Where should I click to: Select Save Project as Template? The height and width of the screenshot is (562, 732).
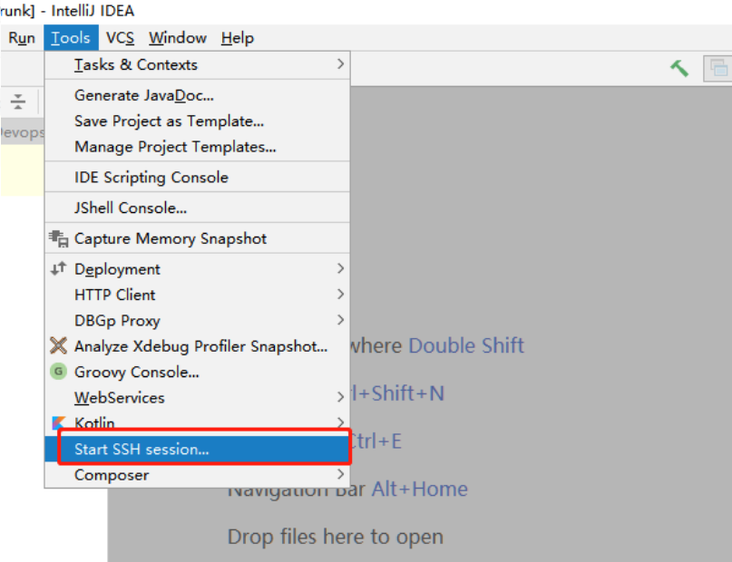(170, 121)
